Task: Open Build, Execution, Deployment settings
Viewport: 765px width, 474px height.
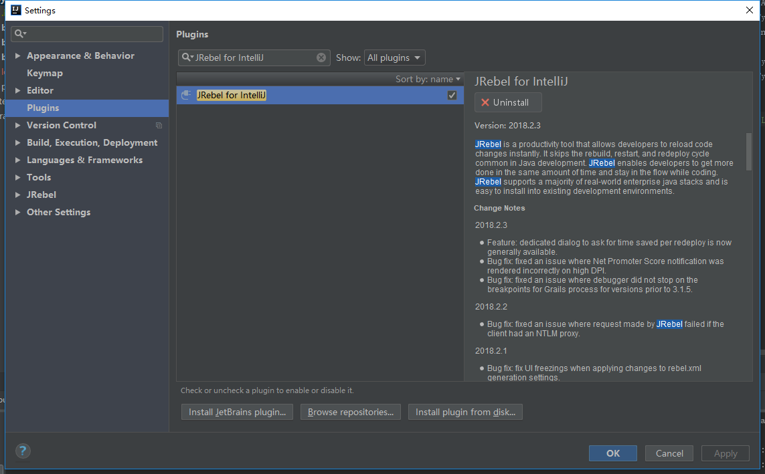Action: pos(92,142)
